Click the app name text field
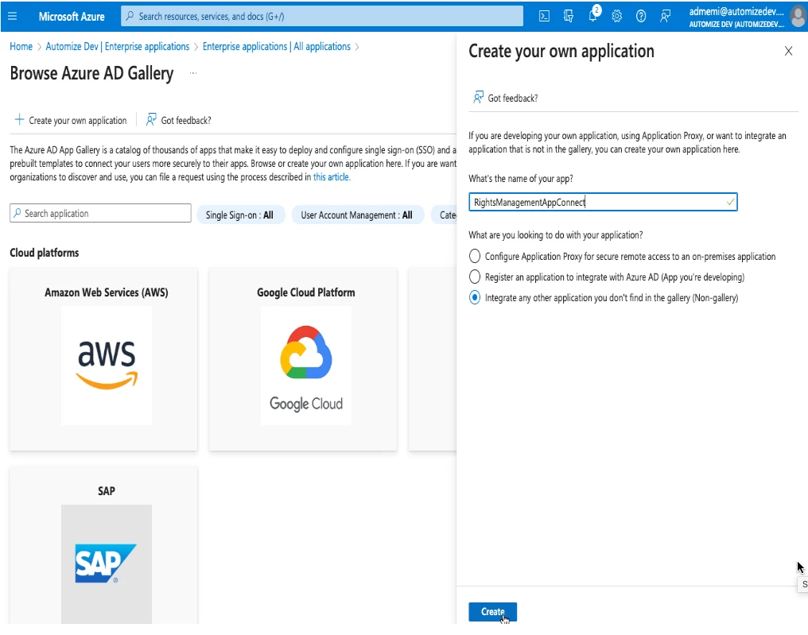This screenshot has width=808, height=635. pyautogui.click(x=602, y=203)
